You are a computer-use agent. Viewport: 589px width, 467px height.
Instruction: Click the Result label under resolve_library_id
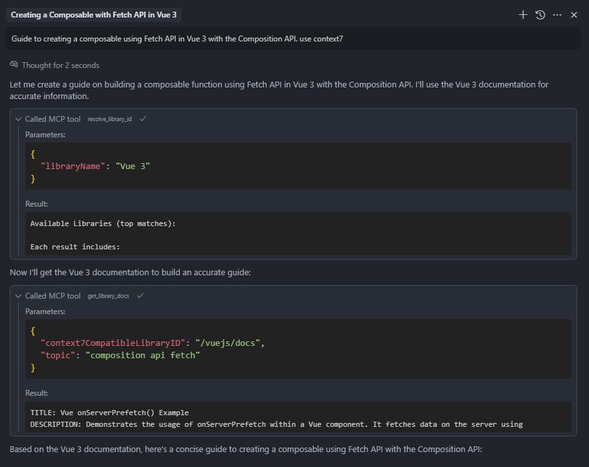(x=36, y=204)
